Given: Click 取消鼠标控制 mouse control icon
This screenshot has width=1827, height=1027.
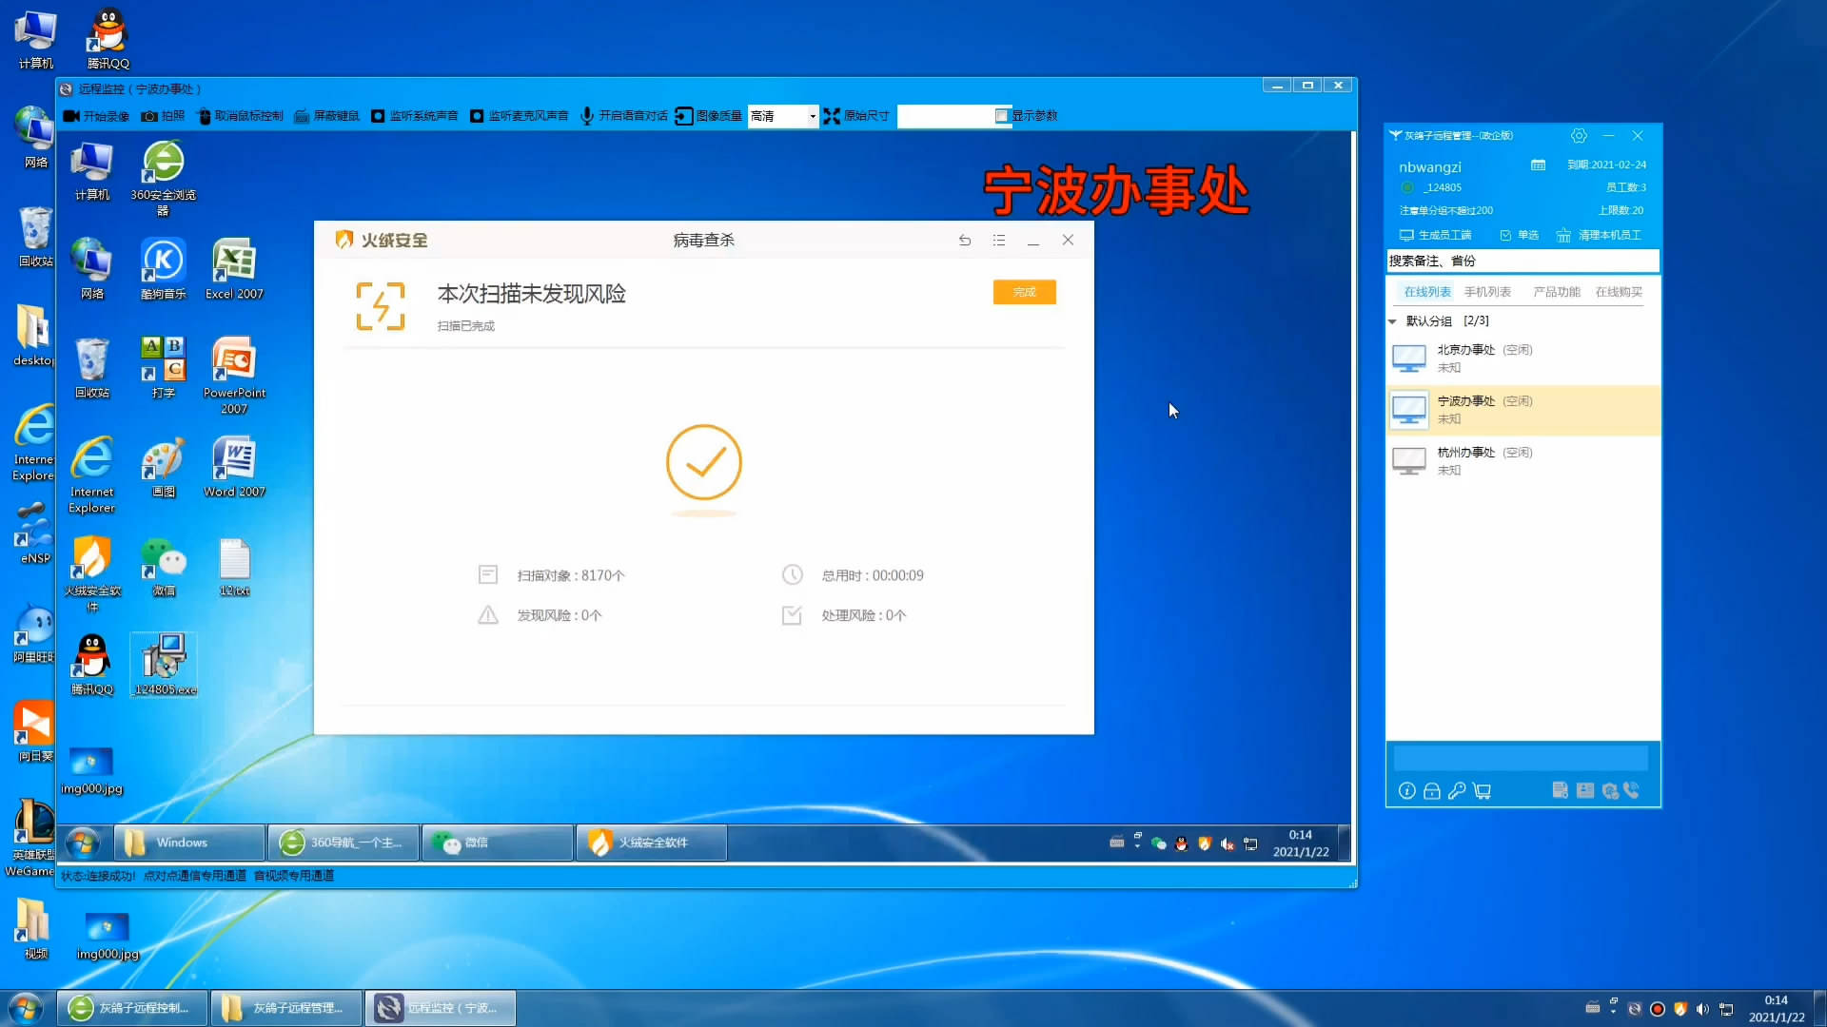Looking at the screenshot, I should coord(204,116).
